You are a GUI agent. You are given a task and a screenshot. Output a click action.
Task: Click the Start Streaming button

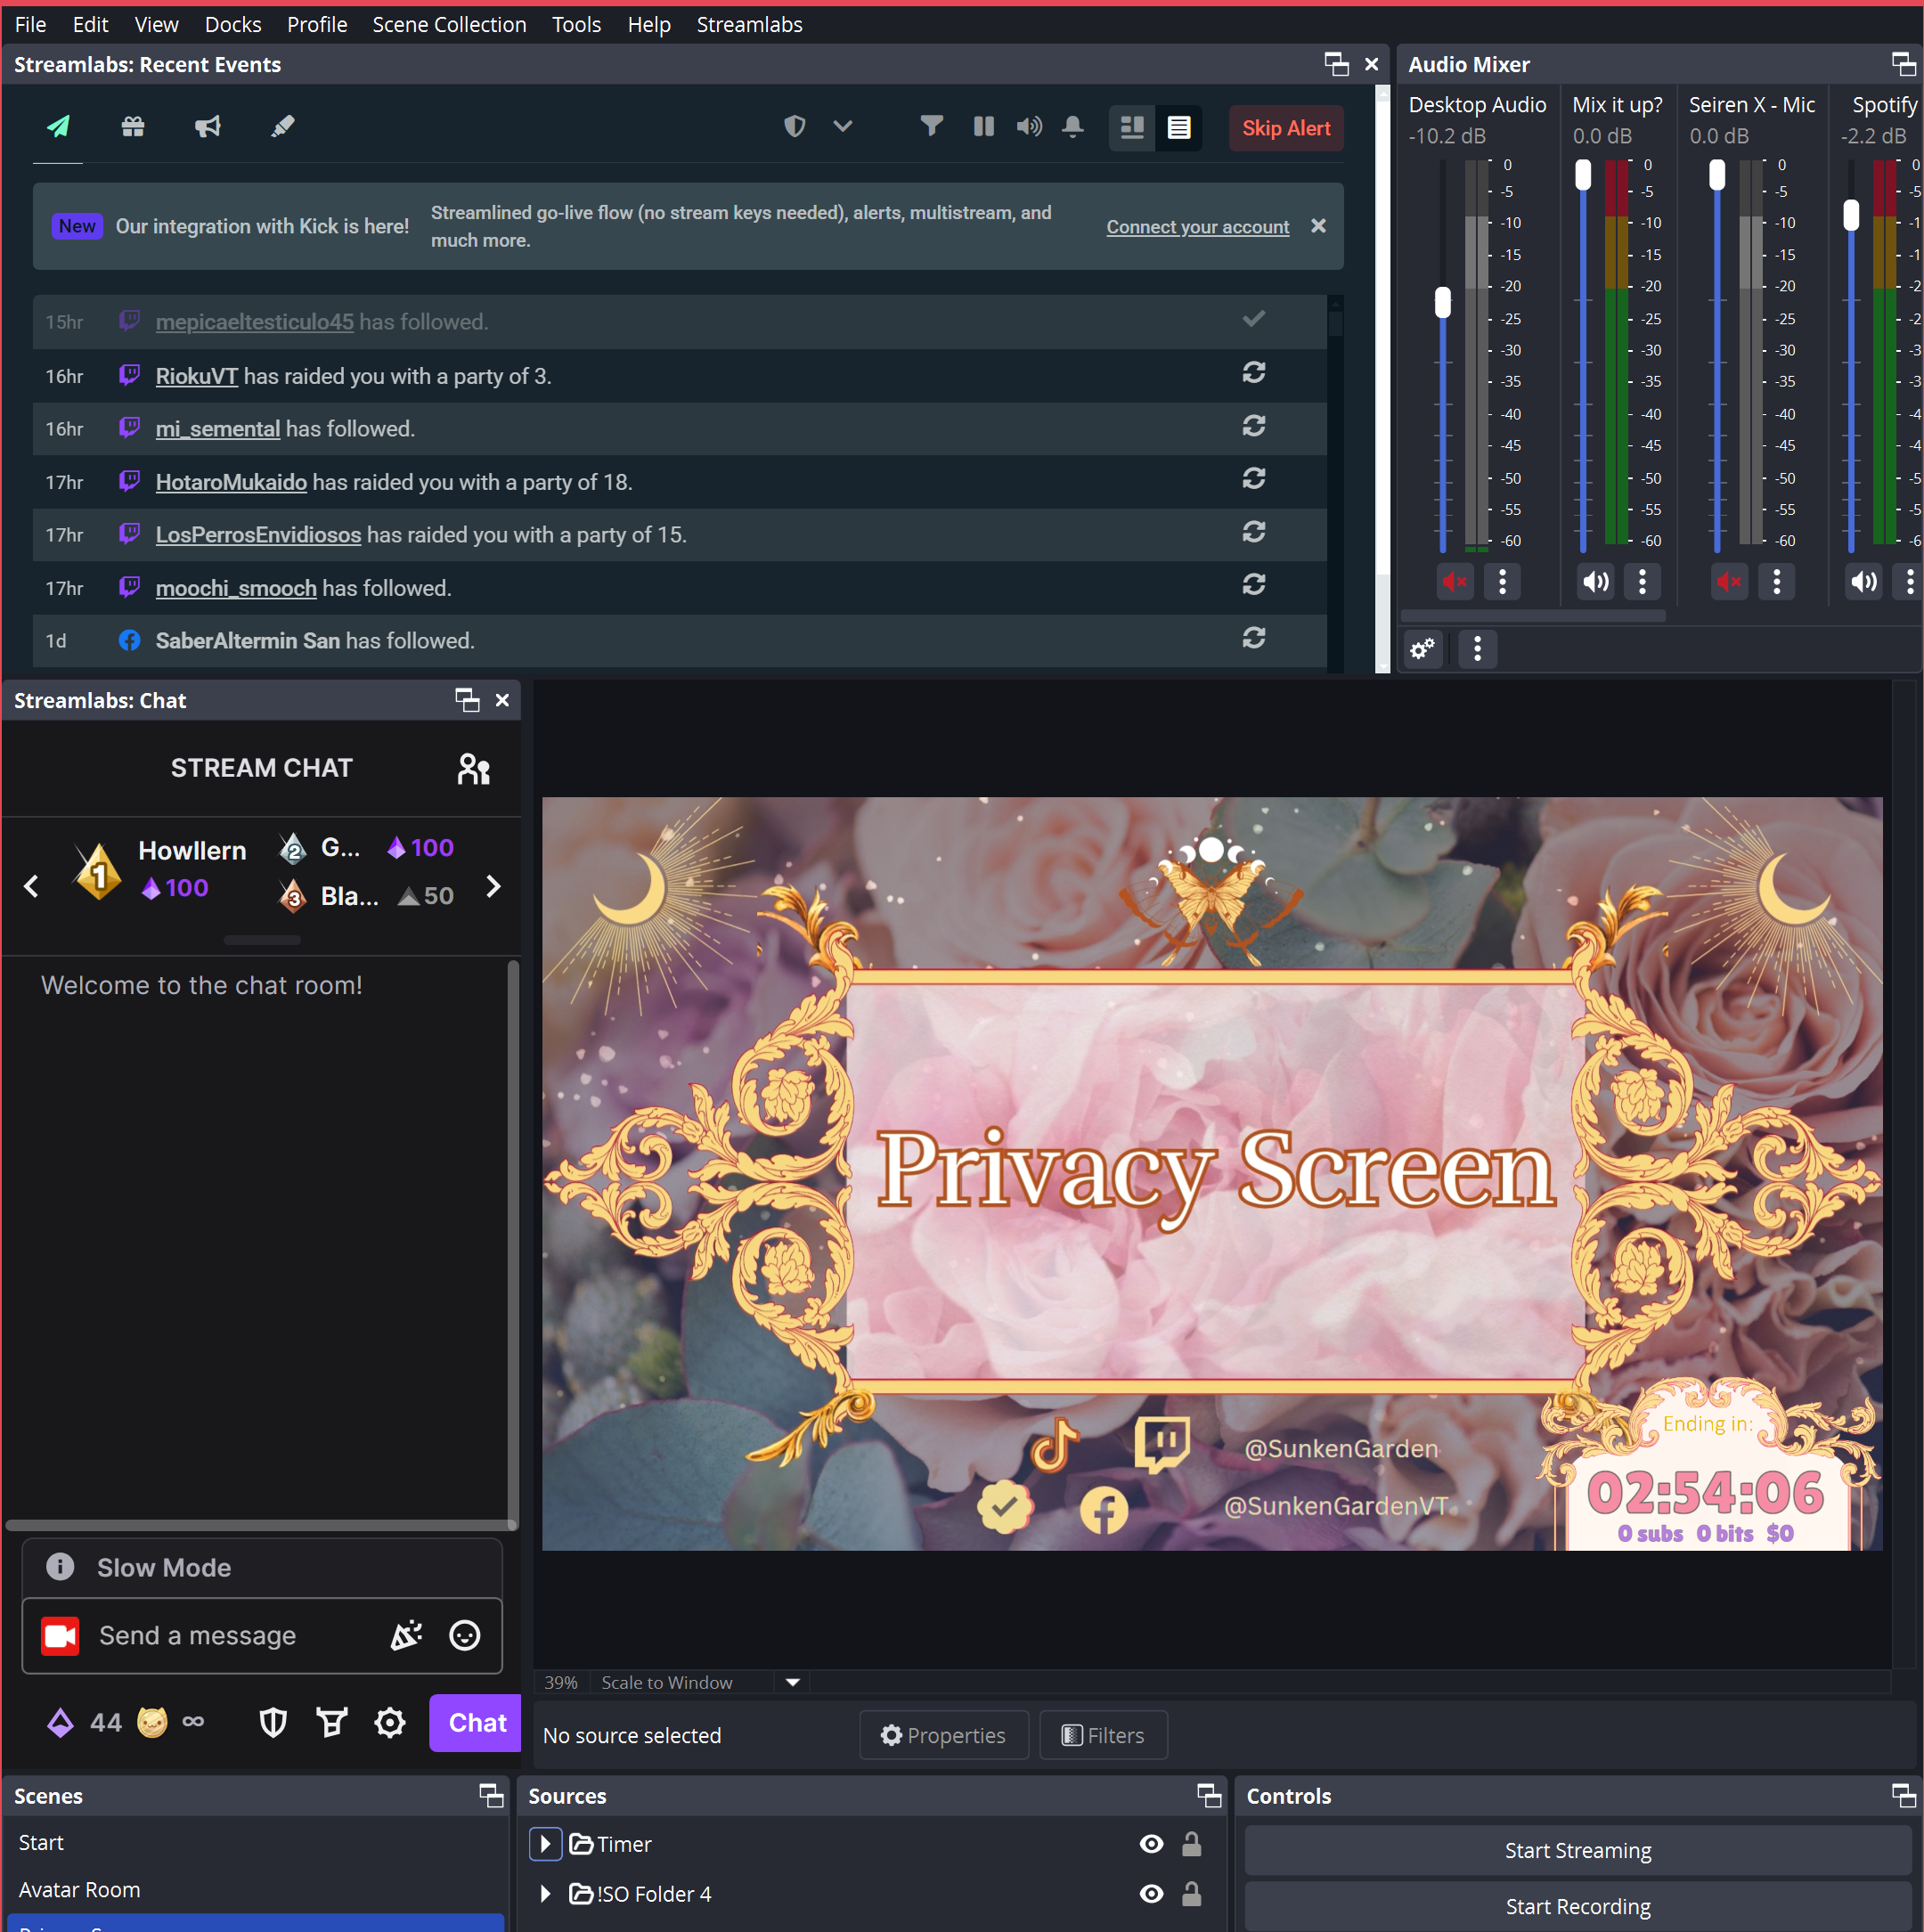click(1577, 1850)
